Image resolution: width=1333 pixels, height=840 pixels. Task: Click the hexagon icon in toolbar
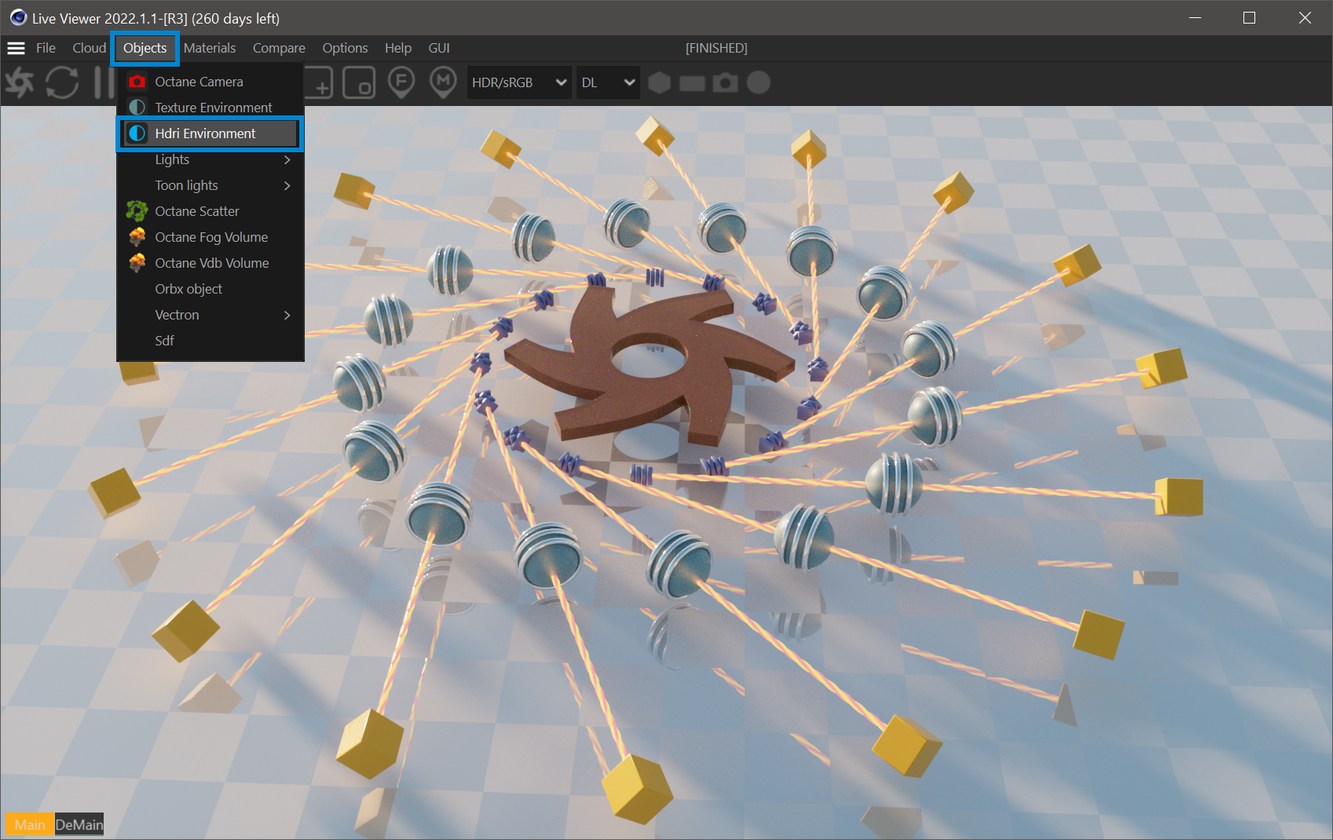pos(659,82)
